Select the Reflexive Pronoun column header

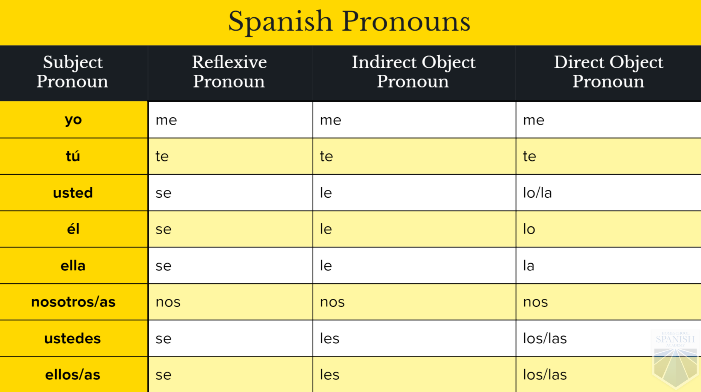[229, 72]
